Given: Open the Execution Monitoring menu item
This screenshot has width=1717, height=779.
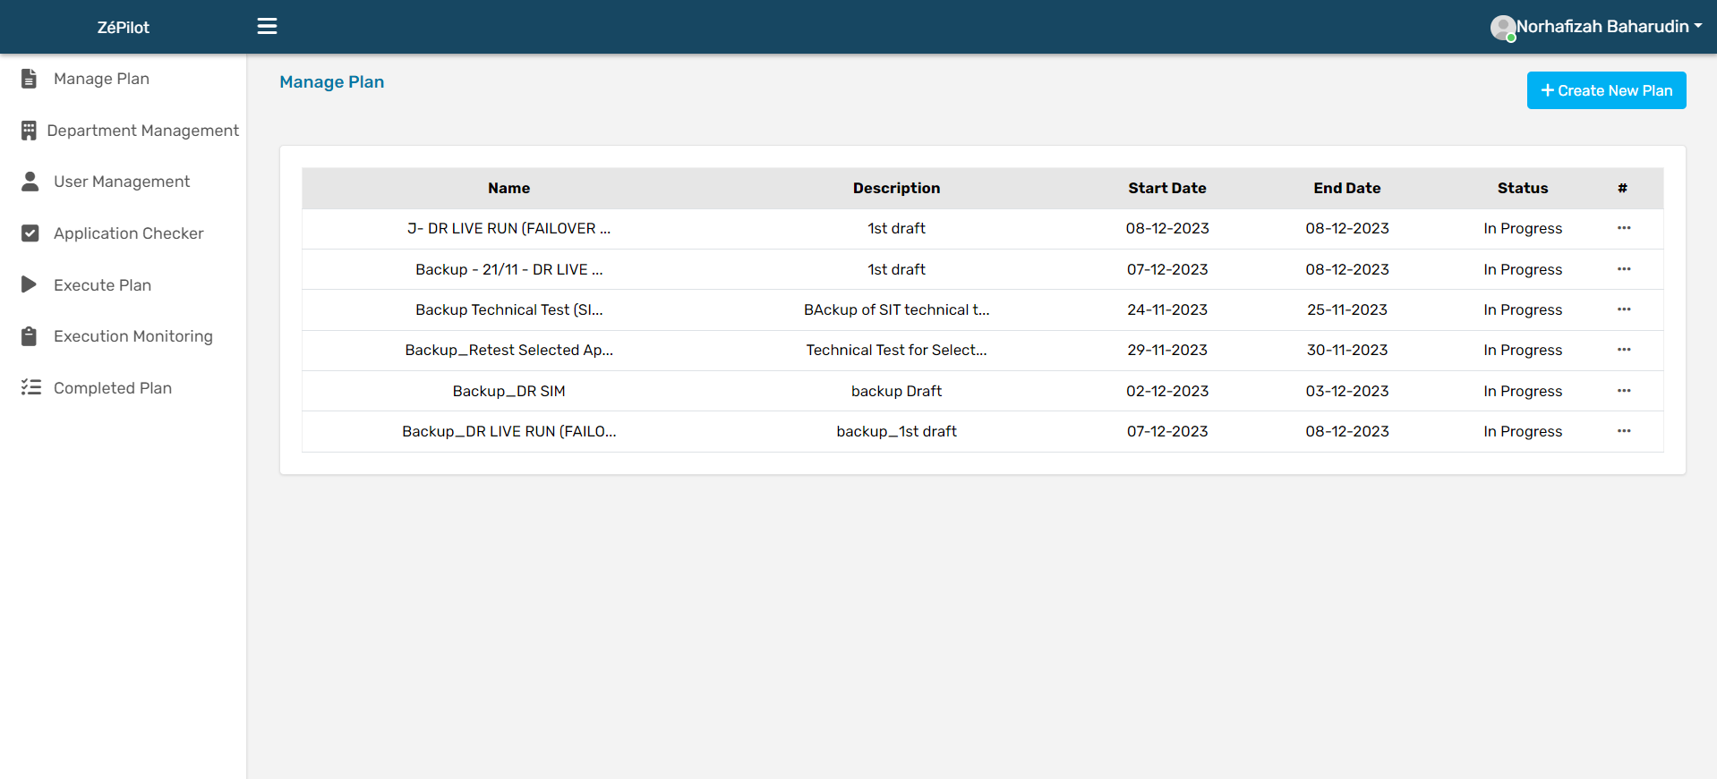Looking at the screenshot, I should (132, 336).
